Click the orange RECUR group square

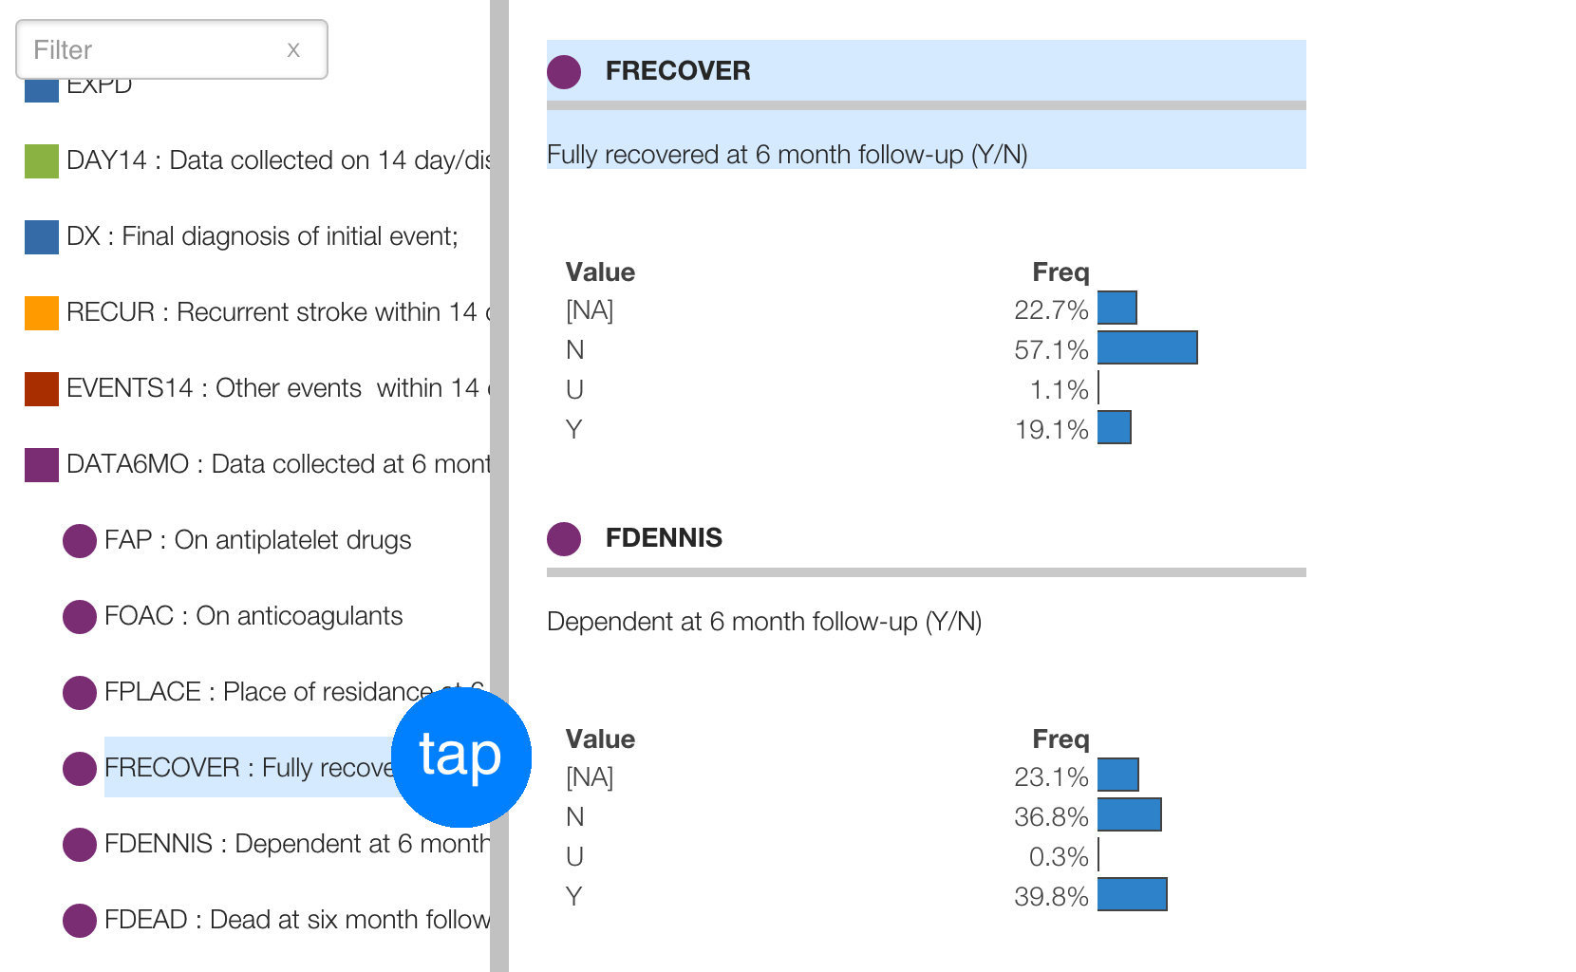42,313
